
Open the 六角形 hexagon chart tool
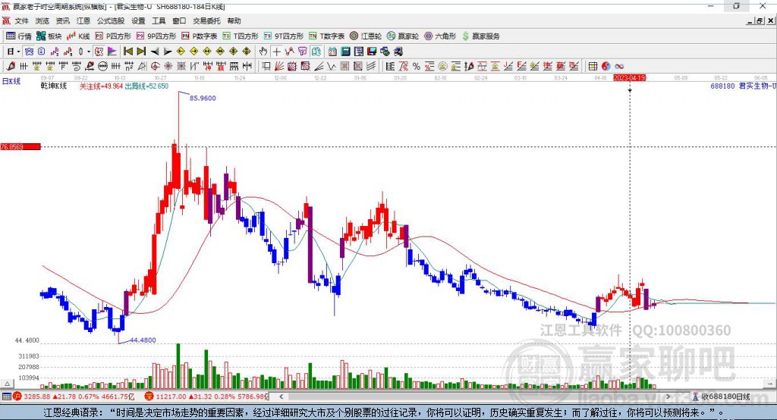pos(440,36)
